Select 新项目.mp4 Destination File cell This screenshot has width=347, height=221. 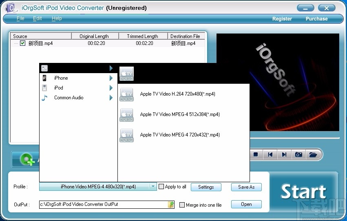183,43
